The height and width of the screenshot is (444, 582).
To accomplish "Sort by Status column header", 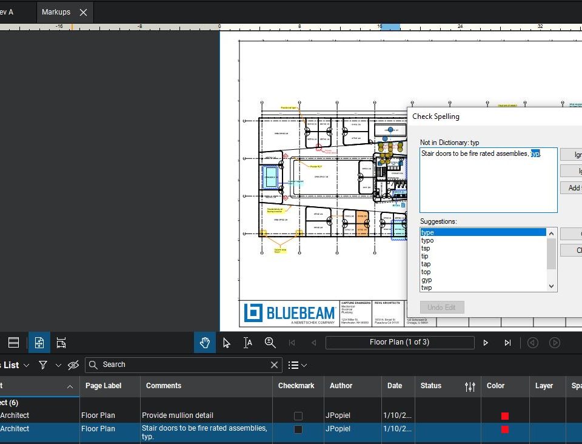I will tap(431, 386).
